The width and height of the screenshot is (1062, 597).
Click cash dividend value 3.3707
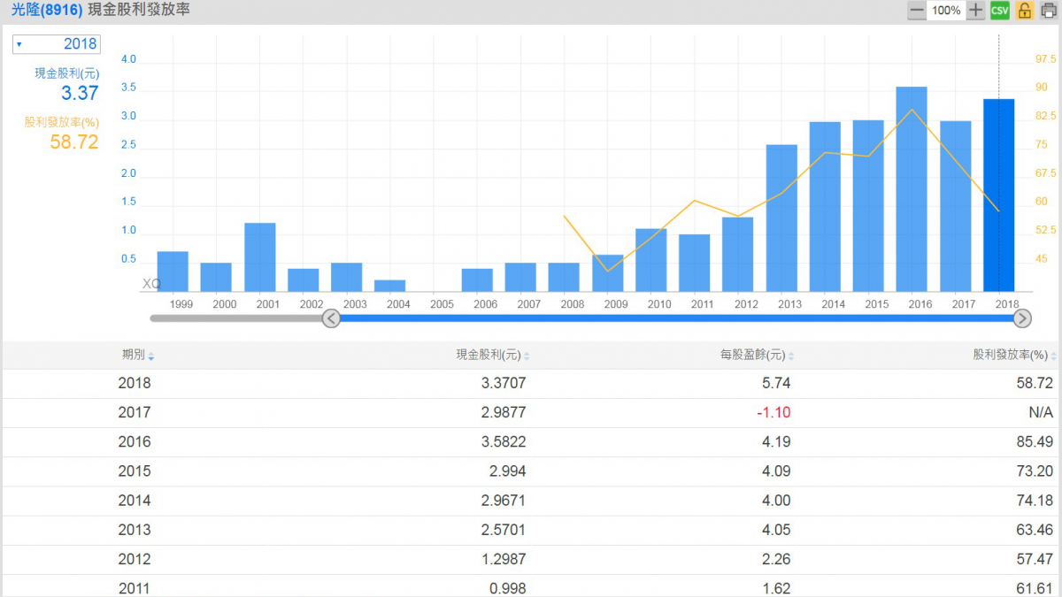(502, 383)
